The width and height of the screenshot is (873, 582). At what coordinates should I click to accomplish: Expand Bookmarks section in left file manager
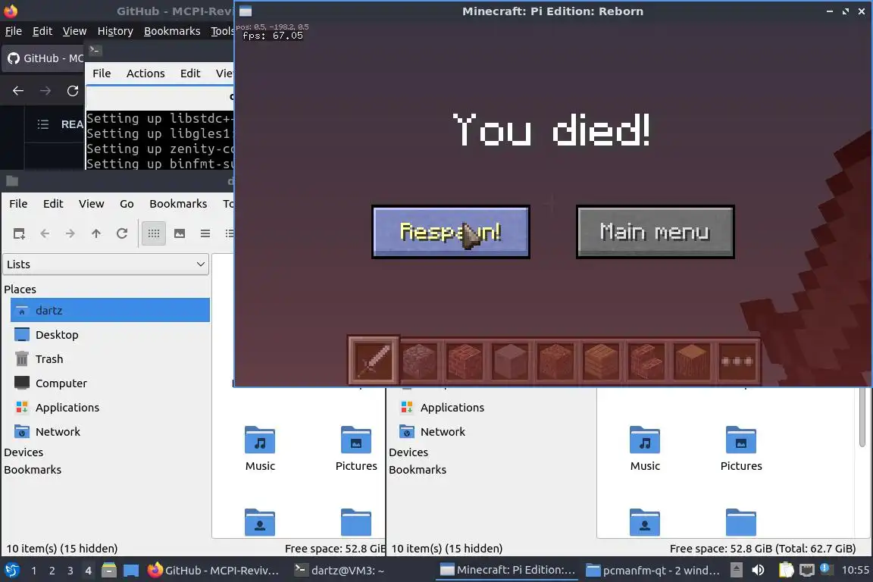coord(33,470)
